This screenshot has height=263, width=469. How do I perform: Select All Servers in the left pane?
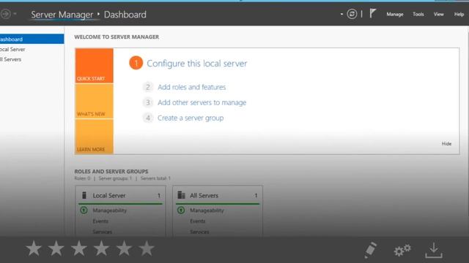tap(11, 59)
